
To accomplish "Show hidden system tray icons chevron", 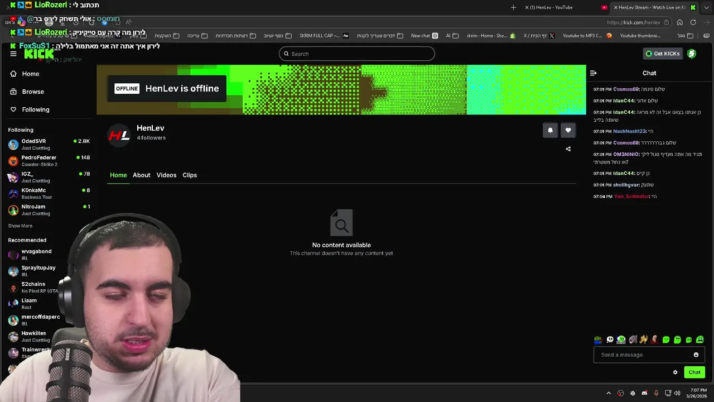I will click(x=609, y=393).
